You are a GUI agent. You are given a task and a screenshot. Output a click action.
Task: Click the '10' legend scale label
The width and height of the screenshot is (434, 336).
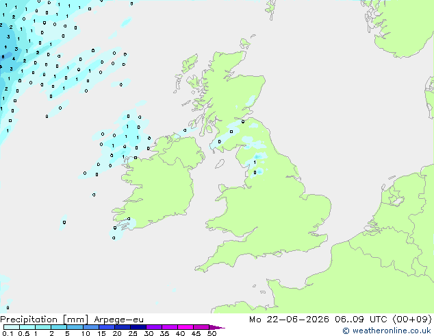[86, 333]
